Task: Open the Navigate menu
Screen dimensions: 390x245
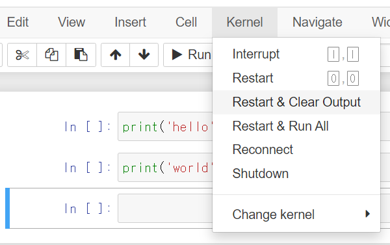Action: [317, 22]
